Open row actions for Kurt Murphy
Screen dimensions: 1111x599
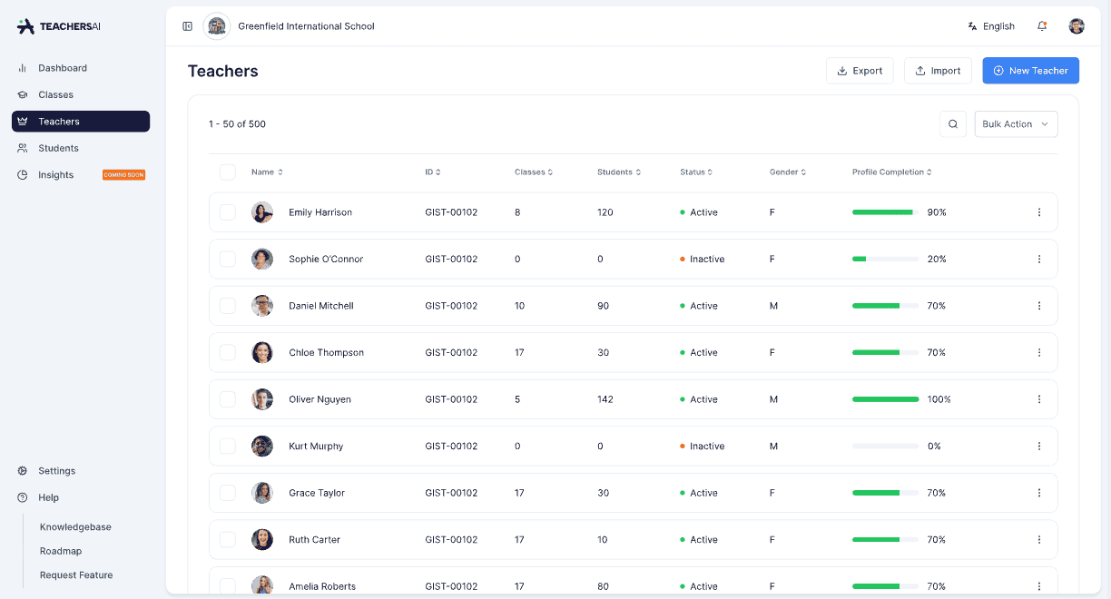(x=1039, y=447)
